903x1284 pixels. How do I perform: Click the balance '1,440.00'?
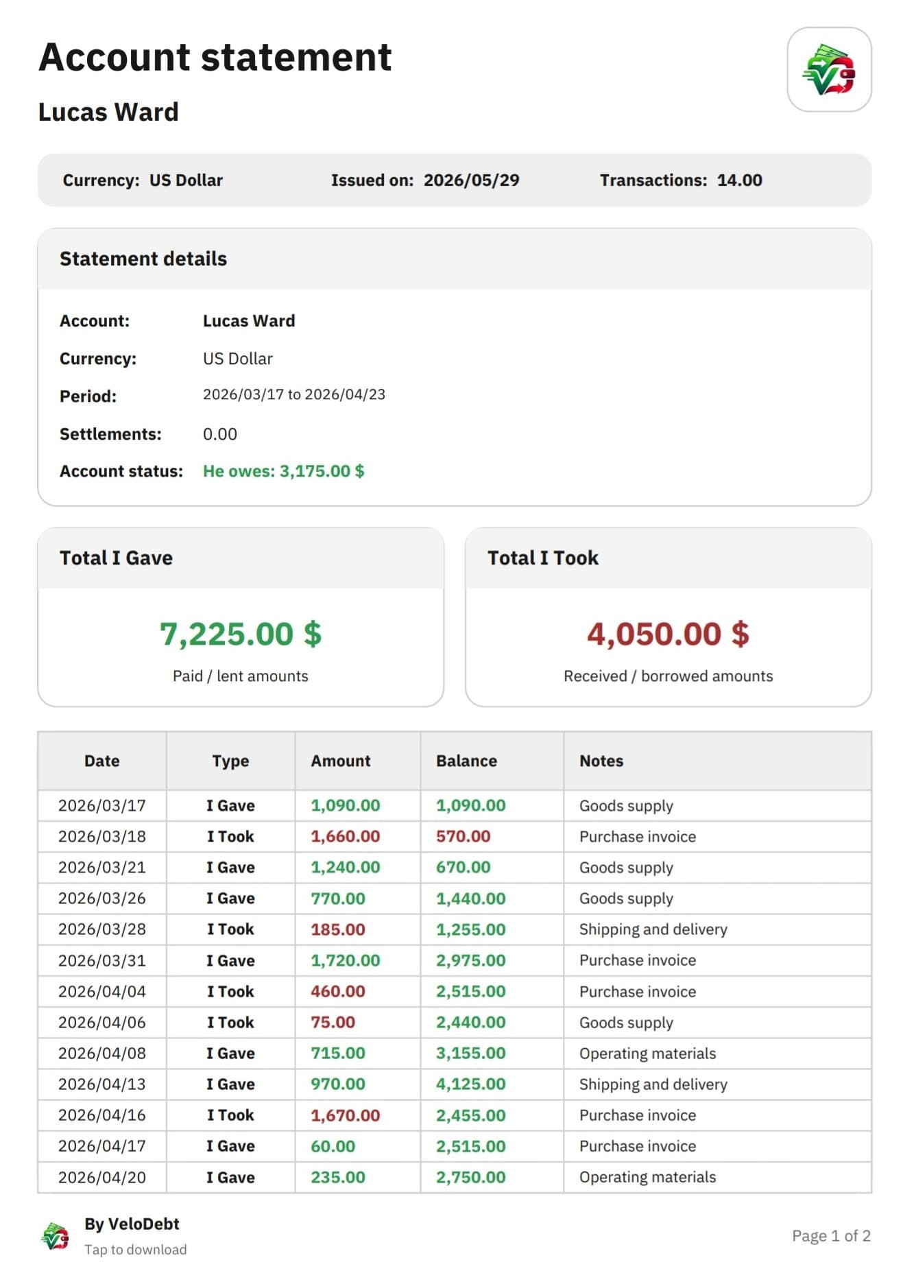pyautogui.click(x=471, y=899)
